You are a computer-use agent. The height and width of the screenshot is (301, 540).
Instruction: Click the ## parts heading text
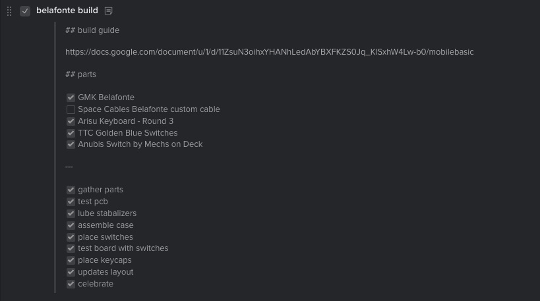[x=80, y=74]
